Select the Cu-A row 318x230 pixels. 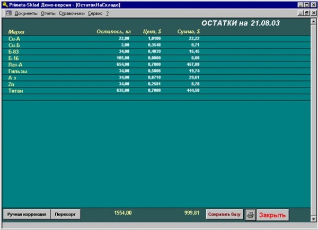tap(156, 39)
